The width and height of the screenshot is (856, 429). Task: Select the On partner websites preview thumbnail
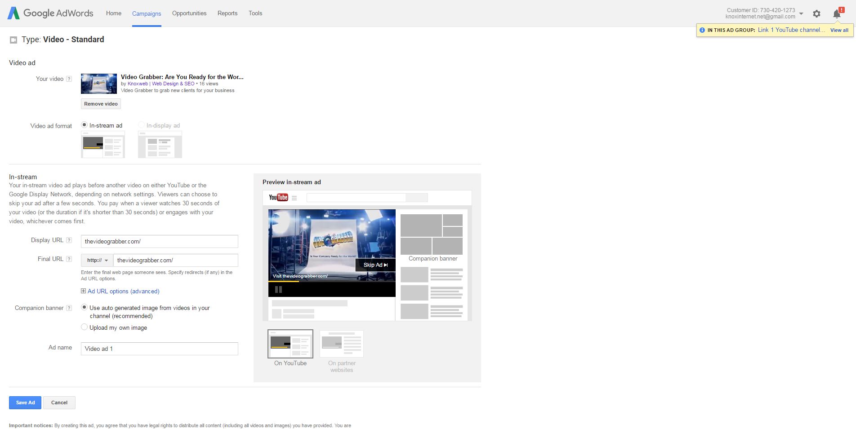point(342,344)
